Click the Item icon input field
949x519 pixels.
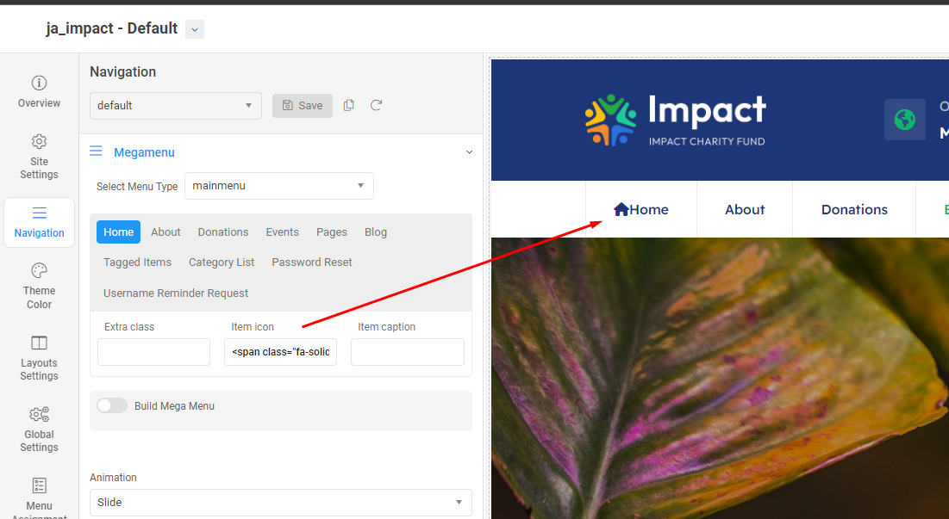(x=280, y=352)
